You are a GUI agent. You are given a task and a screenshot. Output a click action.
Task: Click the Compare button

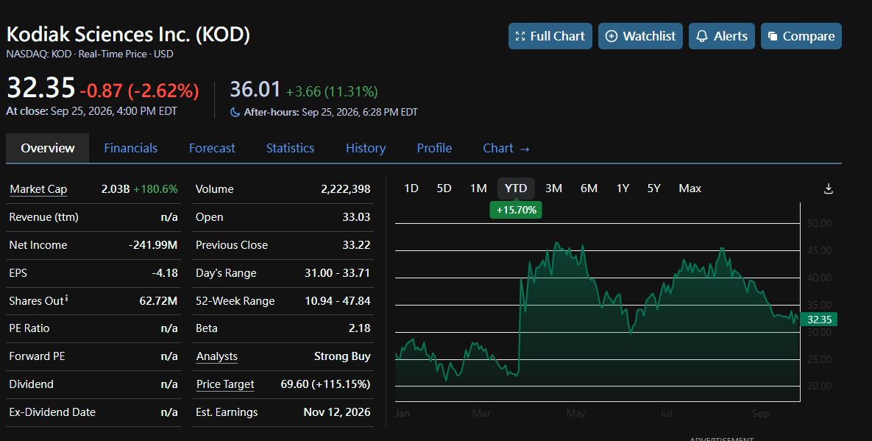pos(801,36)
